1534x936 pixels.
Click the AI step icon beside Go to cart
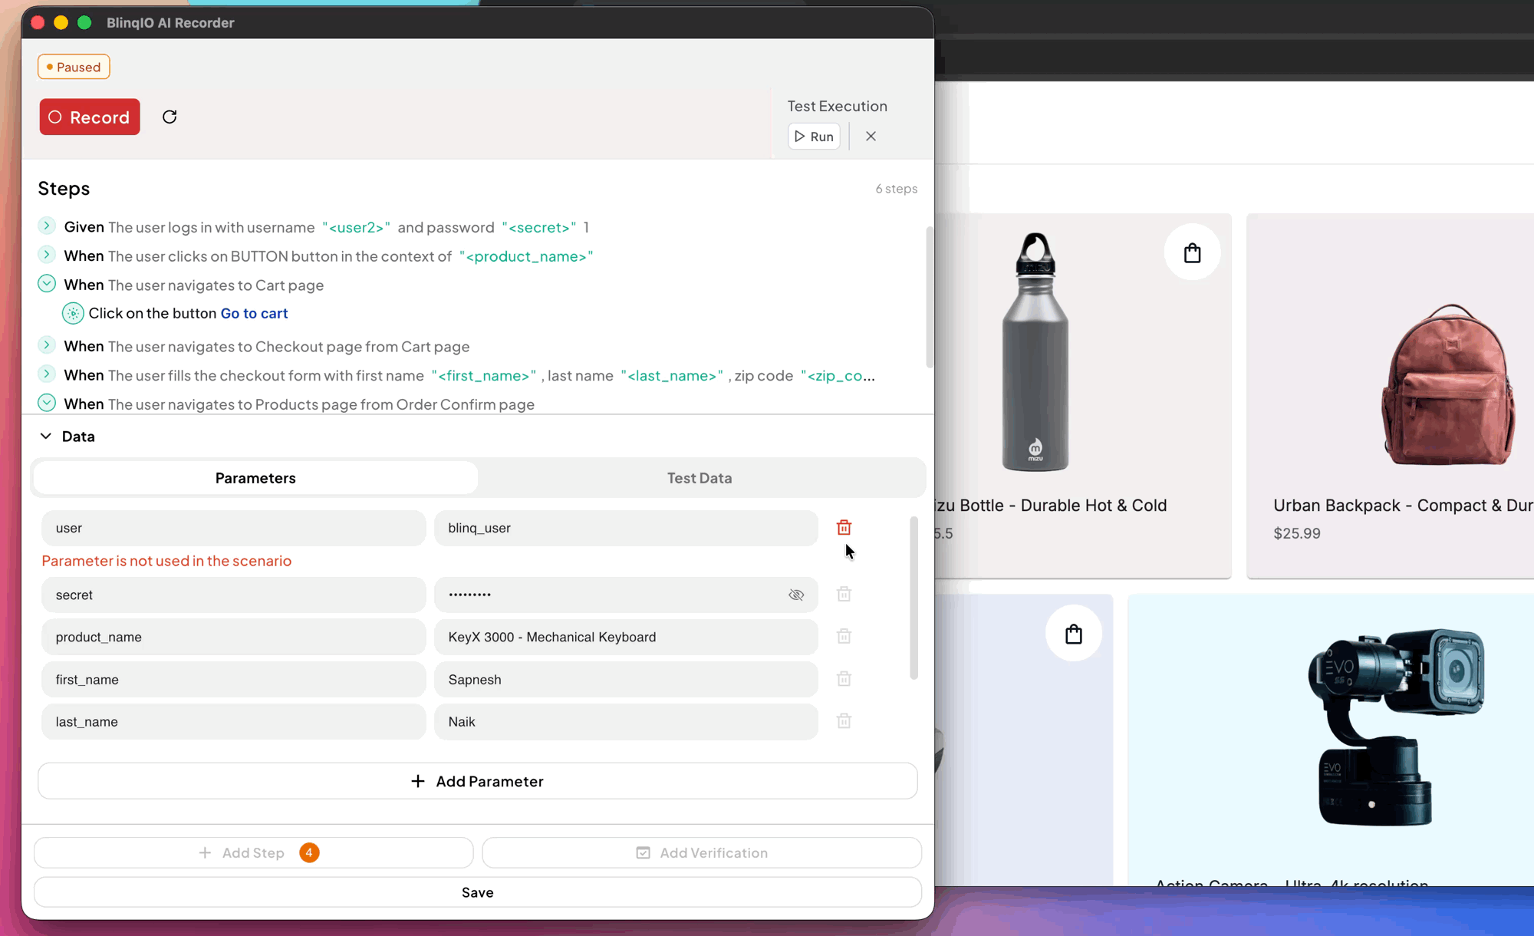coord(73,313)
